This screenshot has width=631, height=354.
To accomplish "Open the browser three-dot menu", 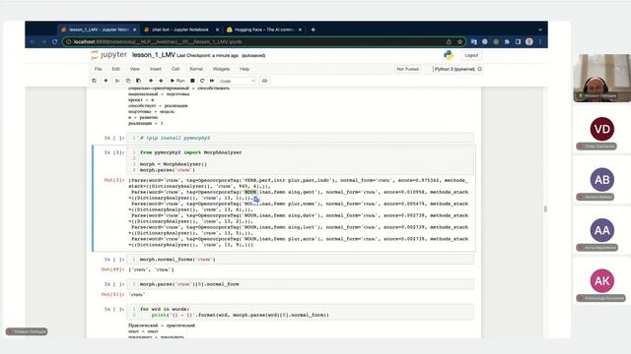I will [x=540, y=41].
